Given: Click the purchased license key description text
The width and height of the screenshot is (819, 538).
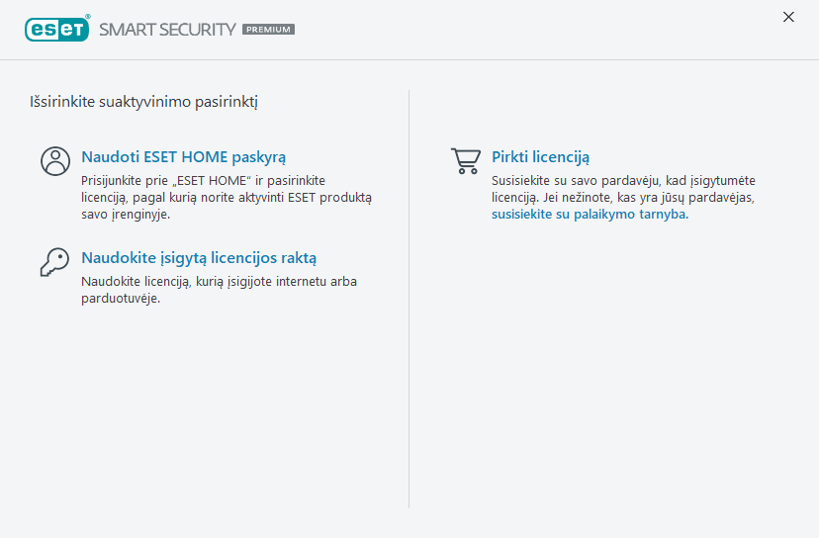Looking at the screenshot, I should click(x=219, y=282).
